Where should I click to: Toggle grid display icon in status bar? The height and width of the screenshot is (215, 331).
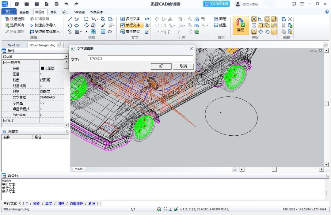point(165,209)
